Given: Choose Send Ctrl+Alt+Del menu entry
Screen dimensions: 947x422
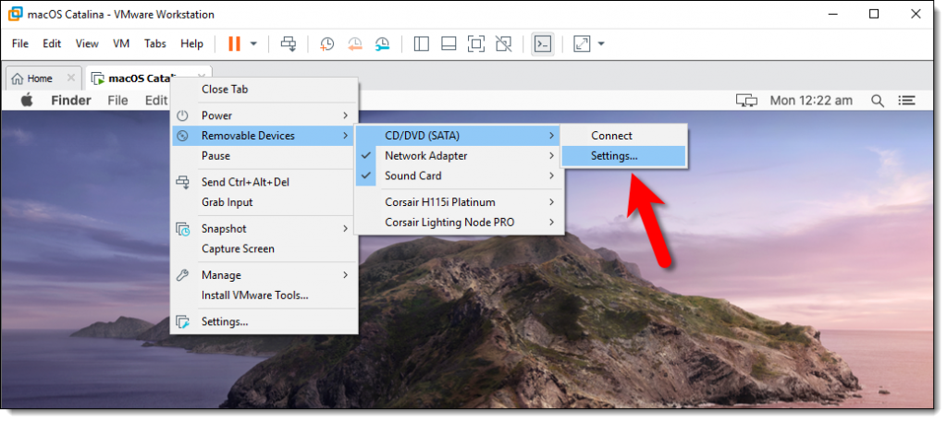Looking at the screenshot, I should click(264, 182).
